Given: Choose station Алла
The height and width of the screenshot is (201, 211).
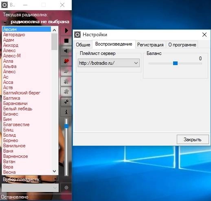Looking at the screenshot, I should (x=26, y=61).
